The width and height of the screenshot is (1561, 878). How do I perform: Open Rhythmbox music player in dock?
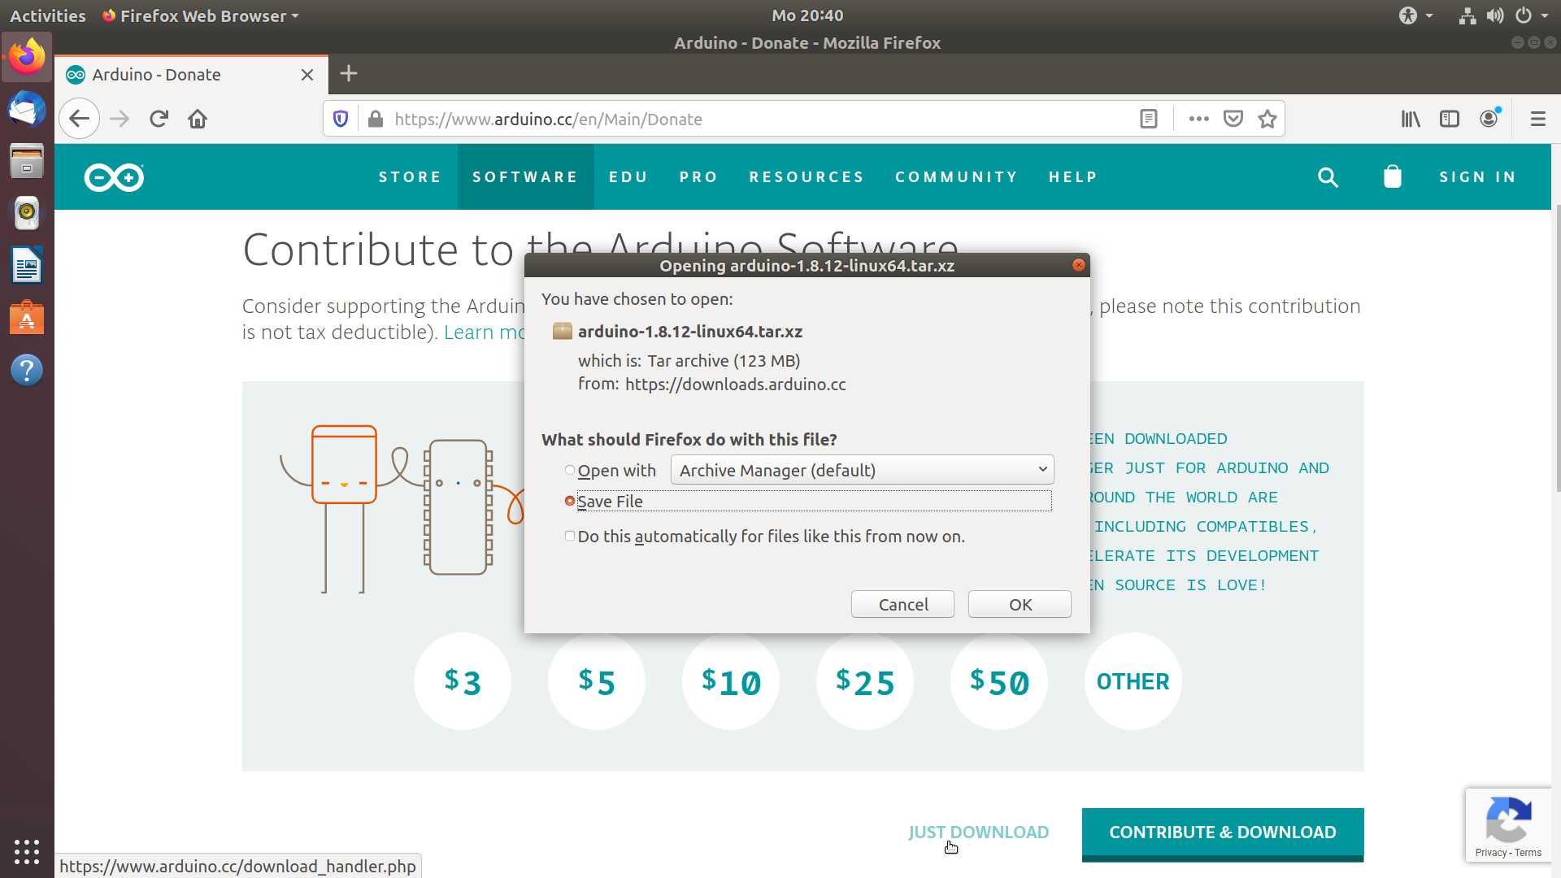(27, 213)
